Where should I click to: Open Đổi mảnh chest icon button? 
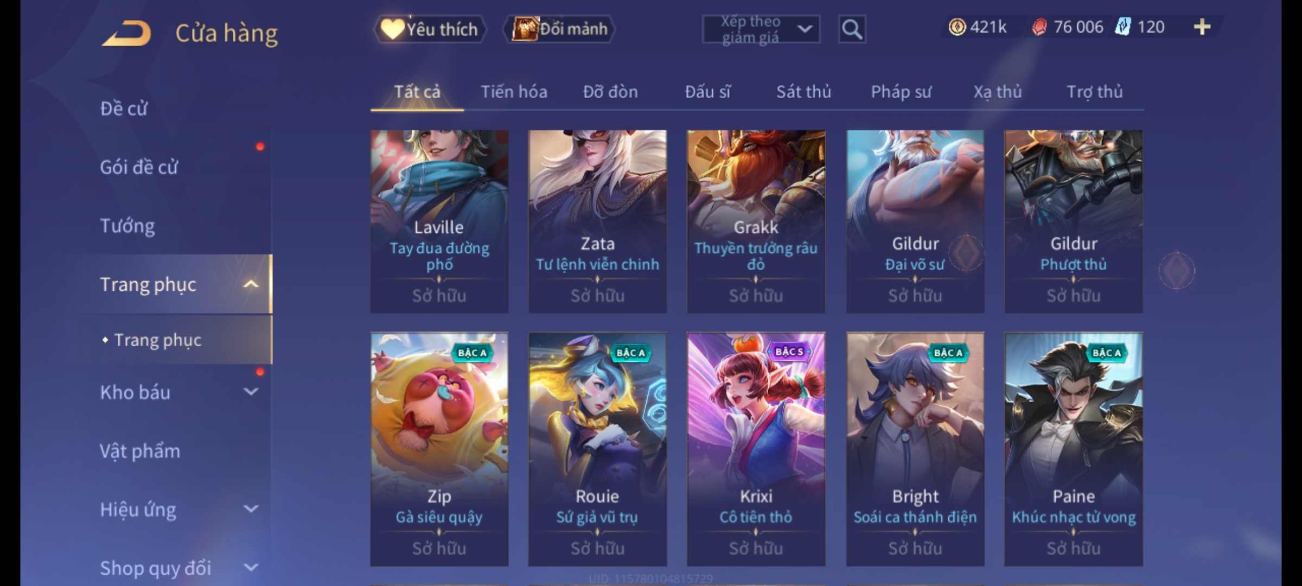click(x=559, y=29)
